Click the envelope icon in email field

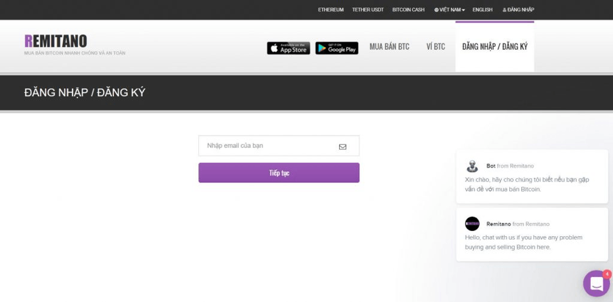click(x=342, y=147)
